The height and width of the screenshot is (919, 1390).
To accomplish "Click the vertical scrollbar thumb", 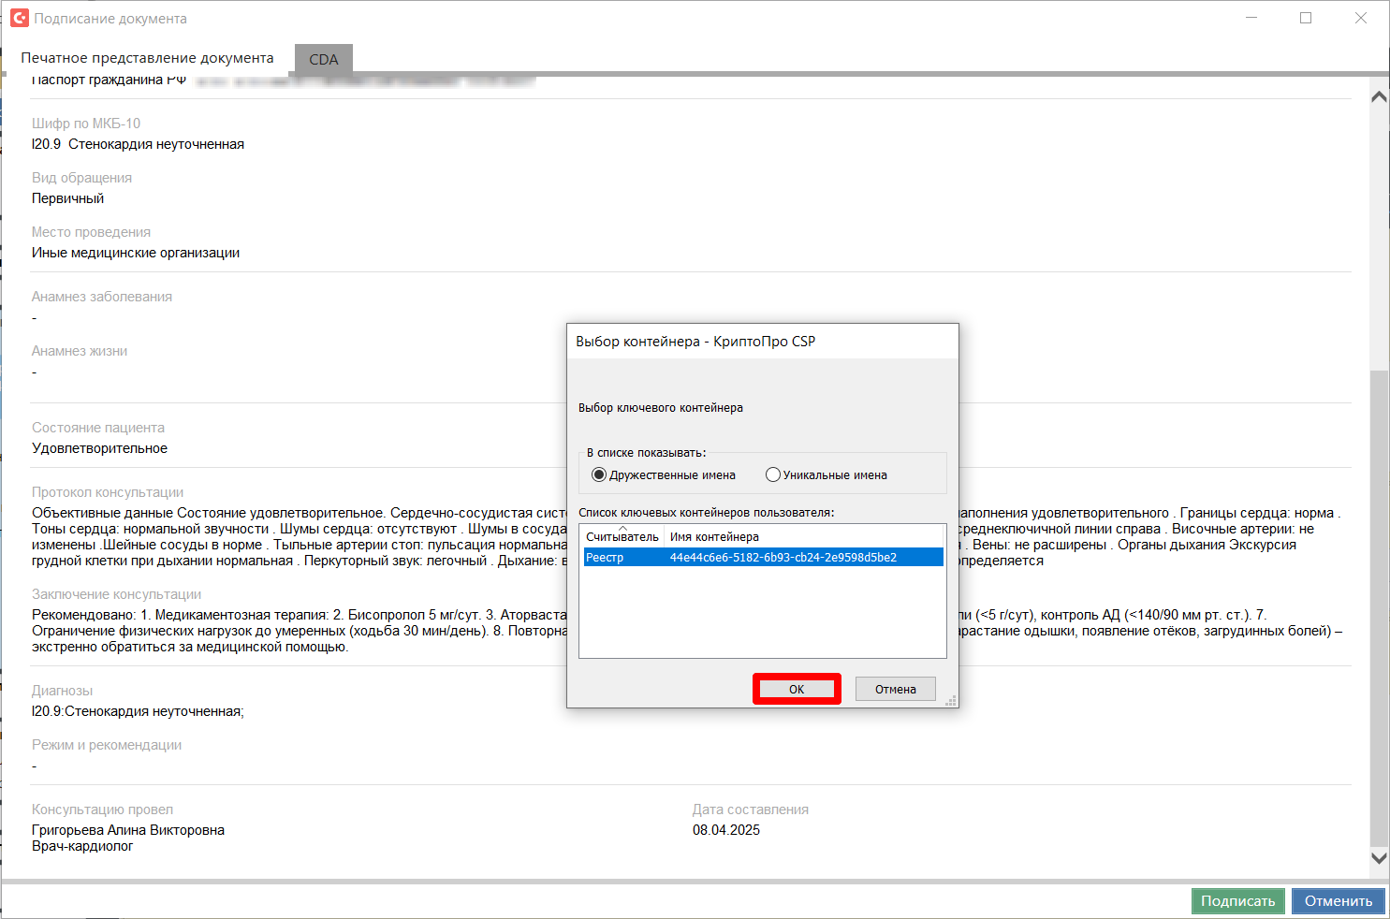I will (1379, 608).
